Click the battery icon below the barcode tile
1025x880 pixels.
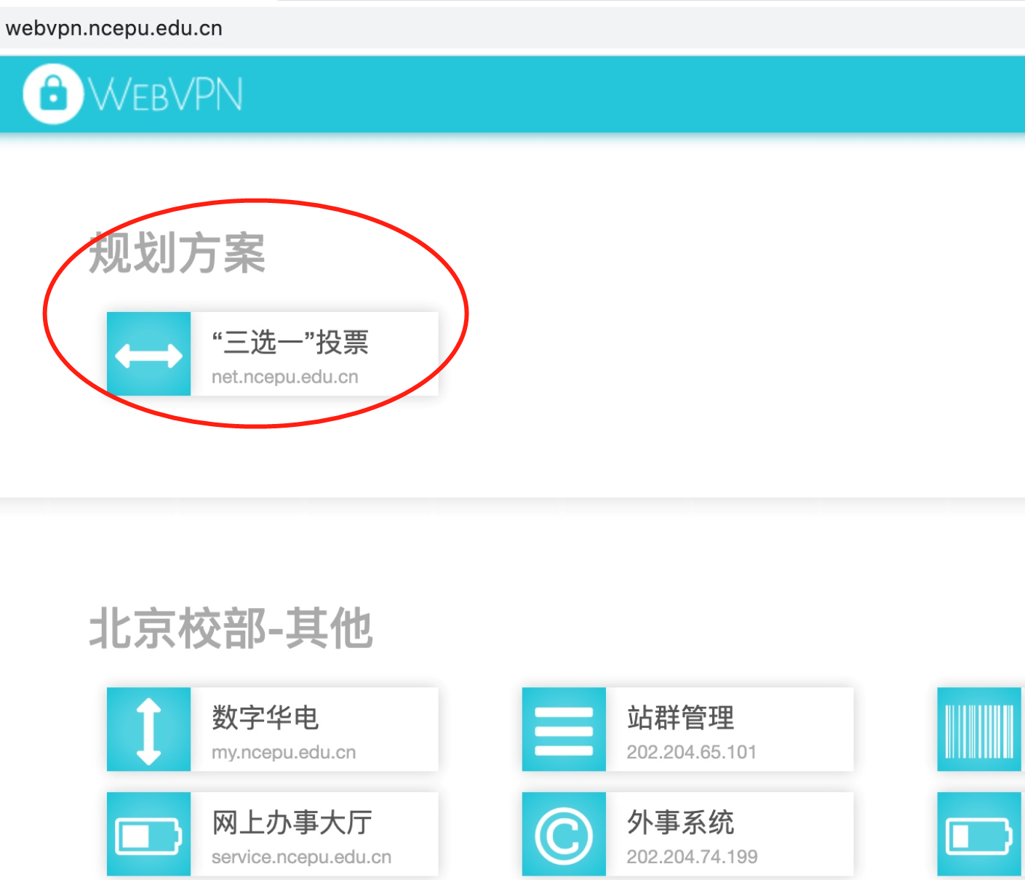[x=979, y=835]
